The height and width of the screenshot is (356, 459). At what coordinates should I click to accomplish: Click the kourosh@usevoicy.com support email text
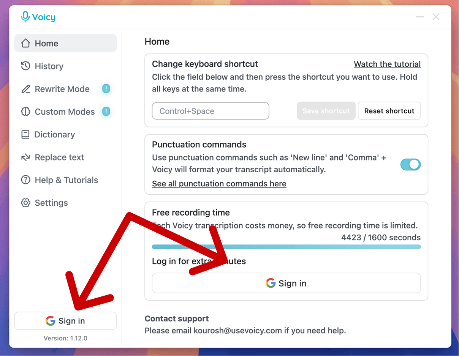(238, 331)
